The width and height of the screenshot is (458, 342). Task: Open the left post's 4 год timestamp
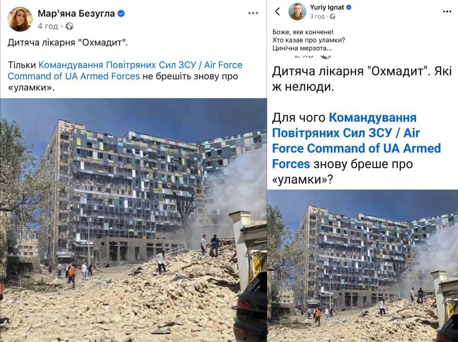[48, 26]
